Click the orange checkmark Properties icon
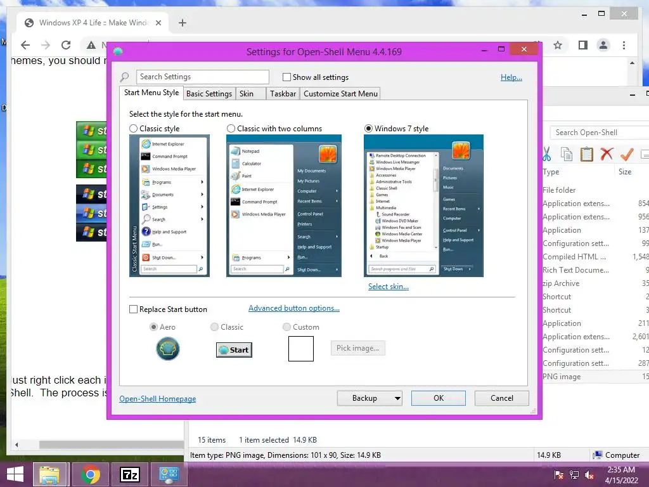 coord(627,154)
